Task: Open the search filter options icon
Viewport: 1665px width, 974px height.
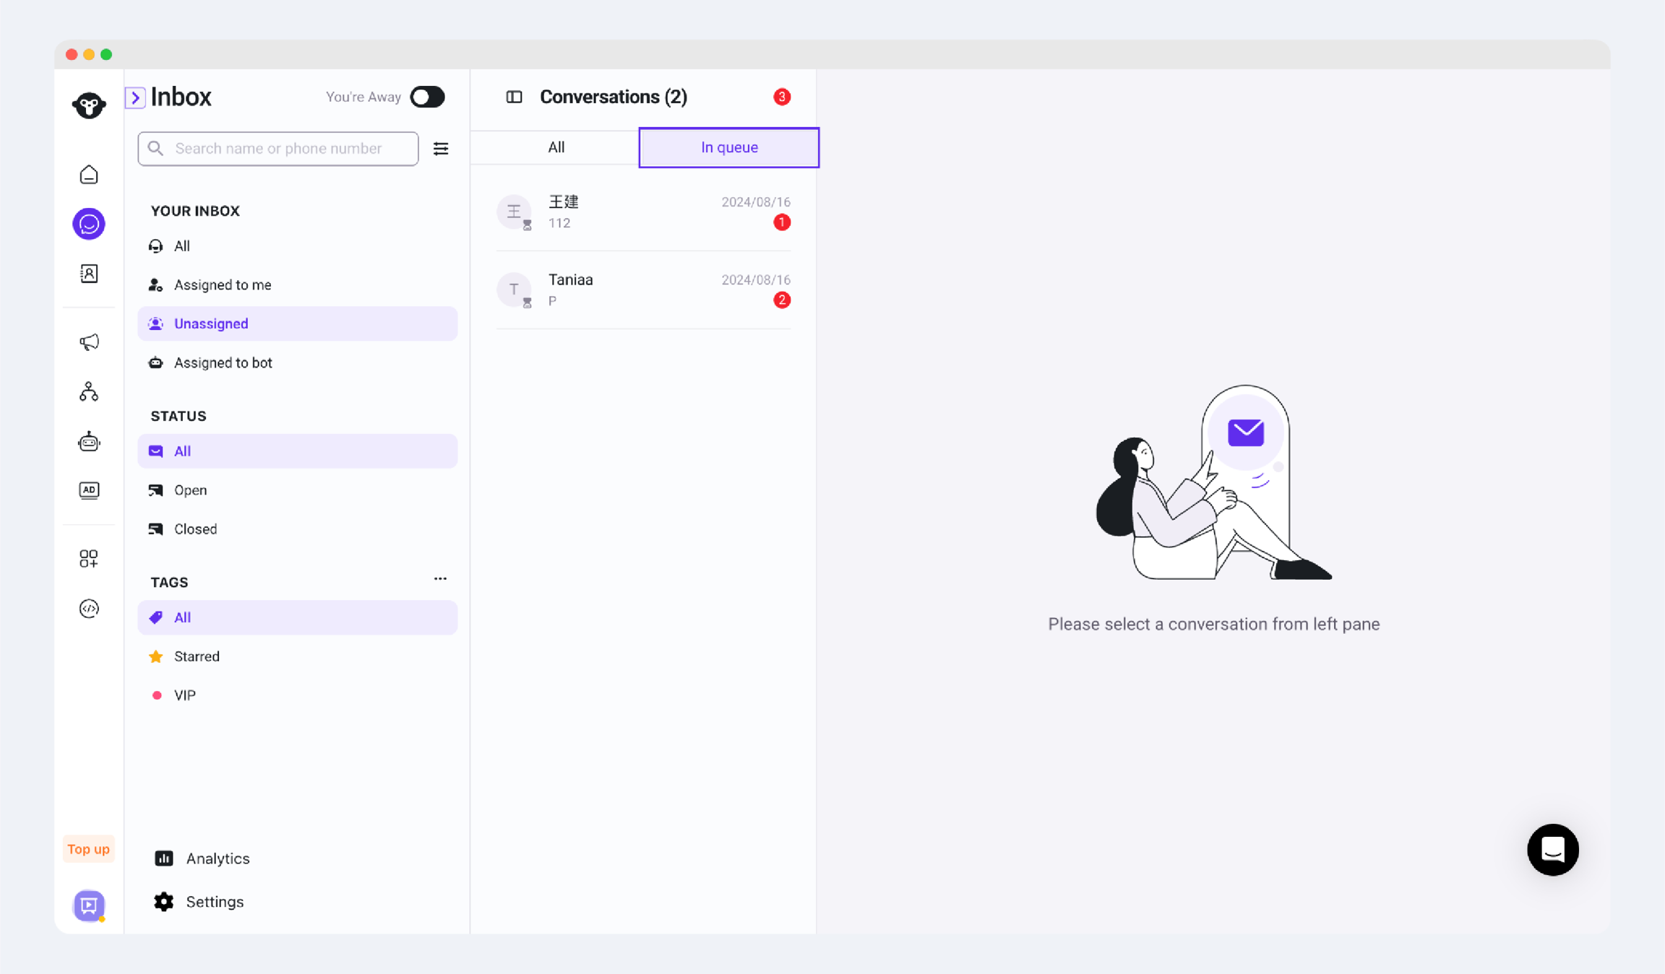Action: 441,149
